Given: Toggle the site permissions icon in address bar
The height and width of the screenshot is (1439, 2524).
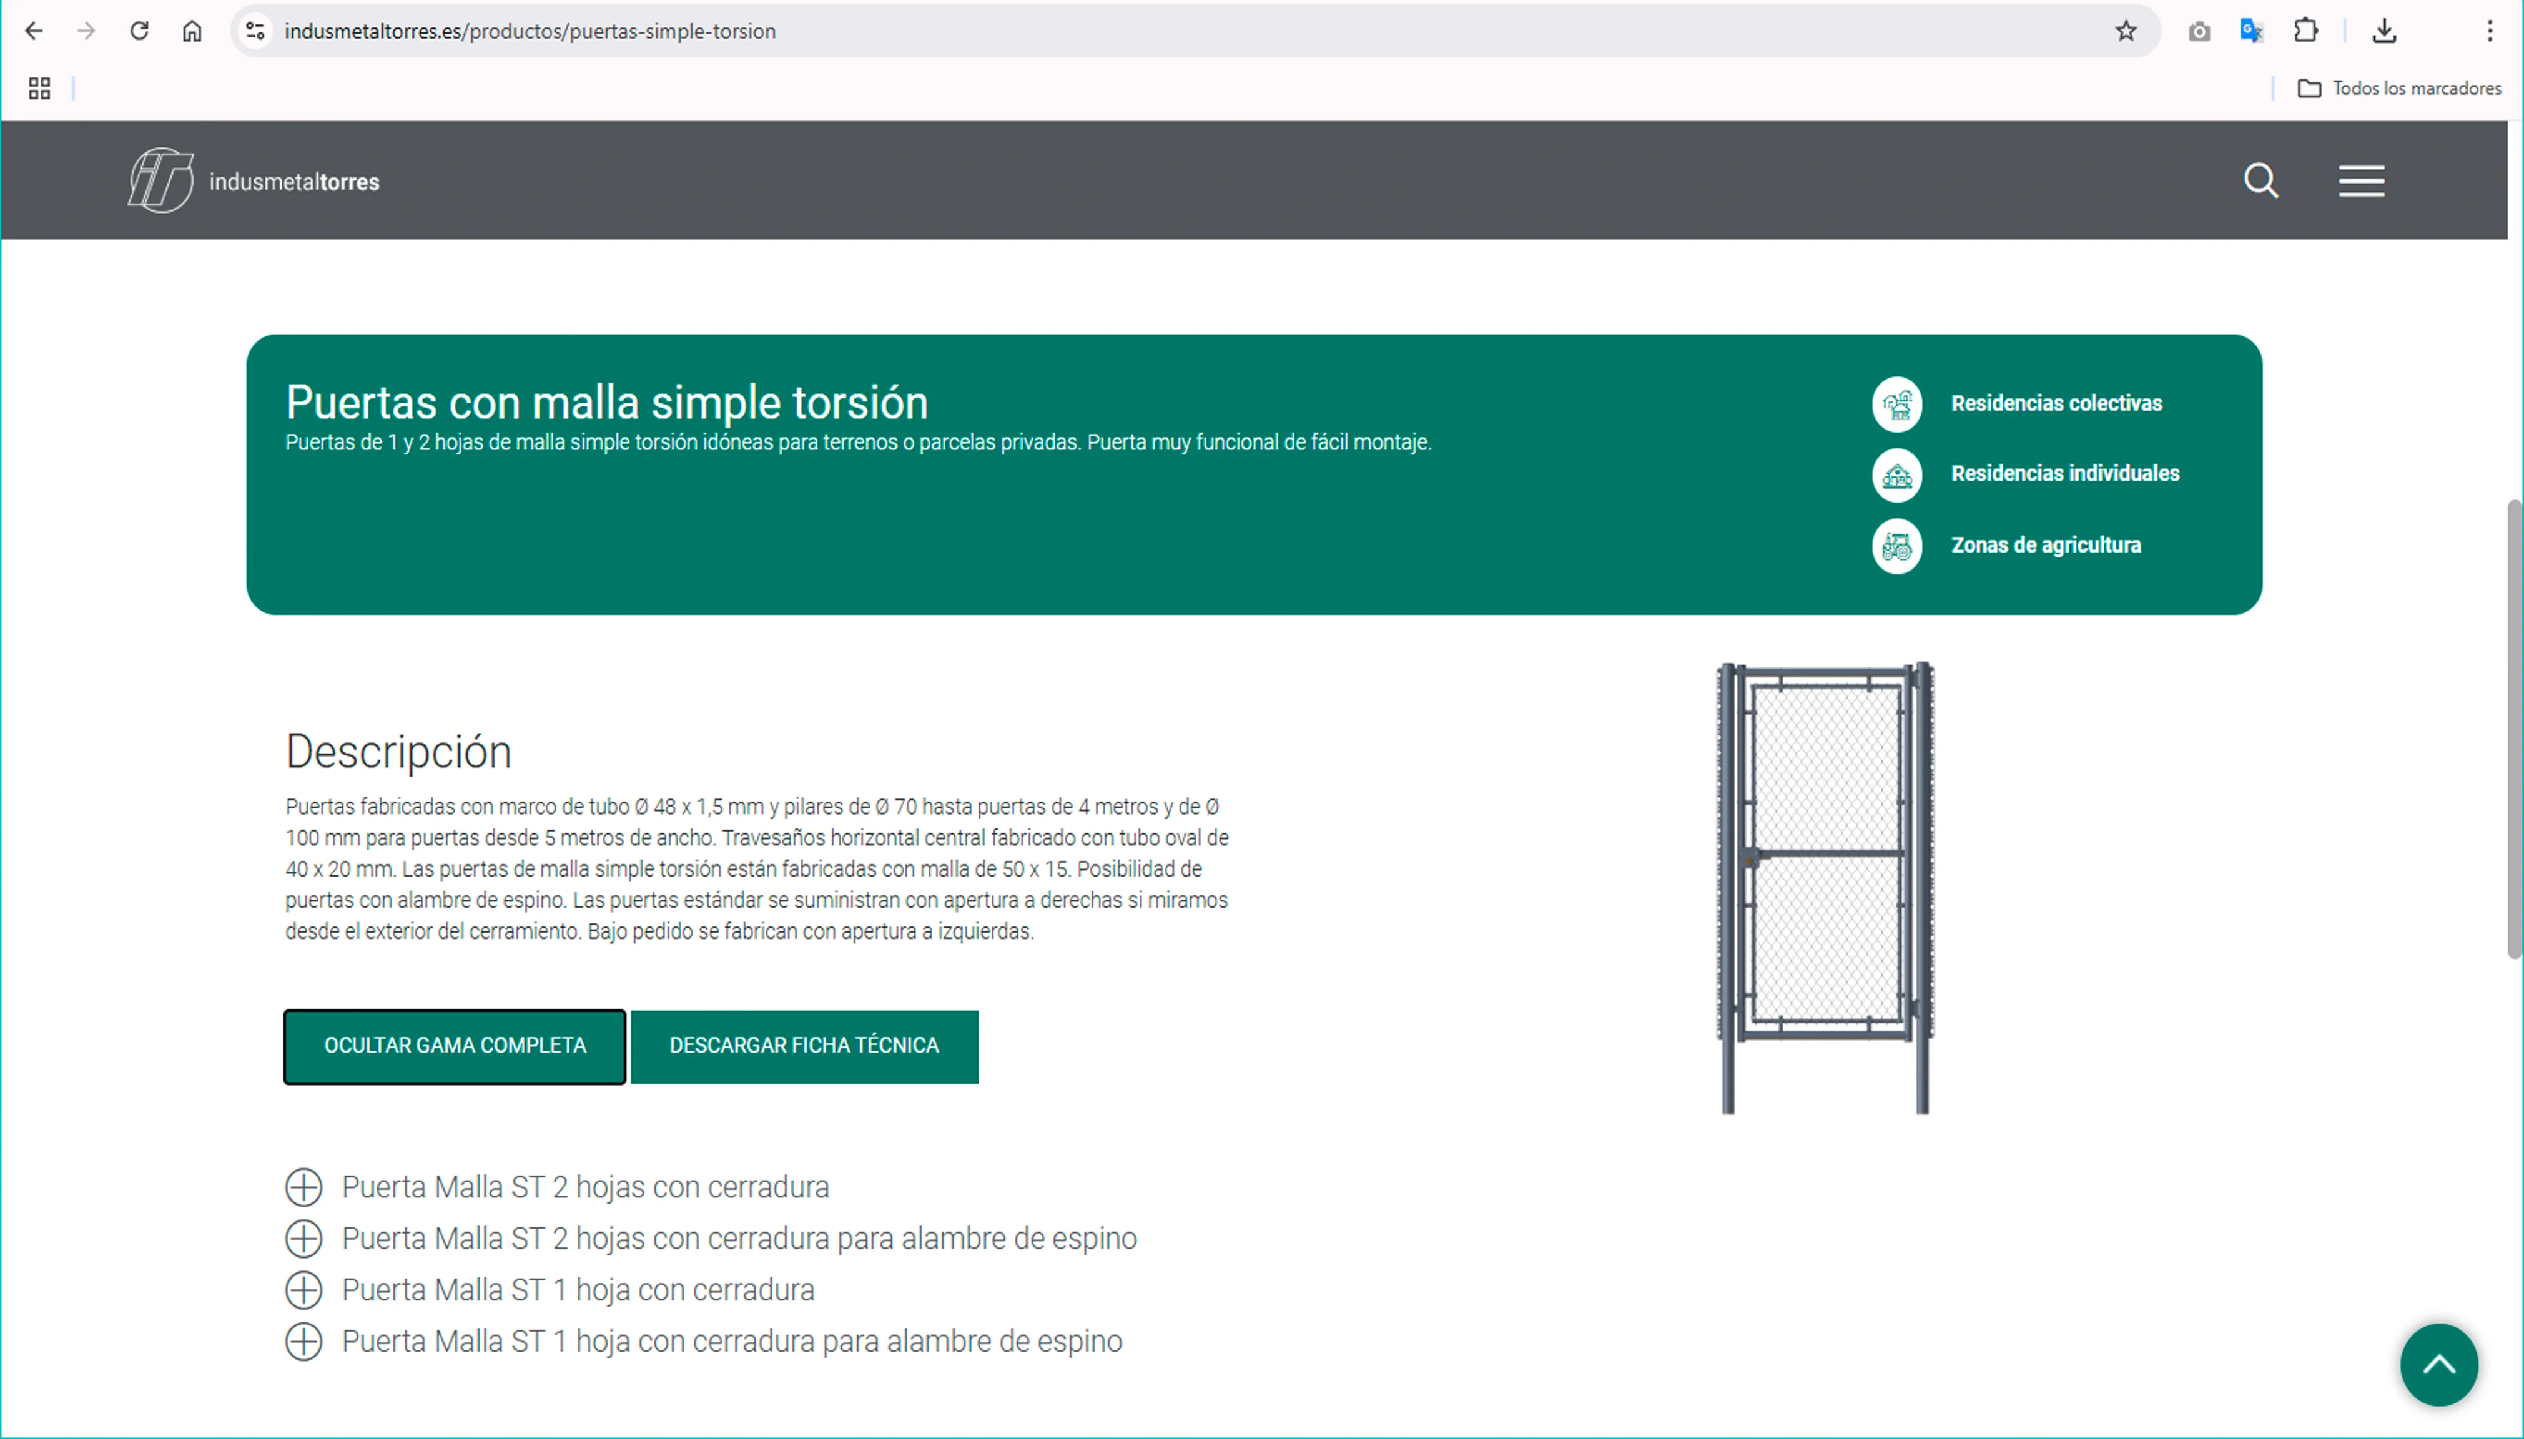Looking at the screenshot, I should [254, 31].
